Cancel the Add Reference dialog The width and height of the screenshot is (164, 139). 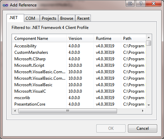(x=143, y=128)
